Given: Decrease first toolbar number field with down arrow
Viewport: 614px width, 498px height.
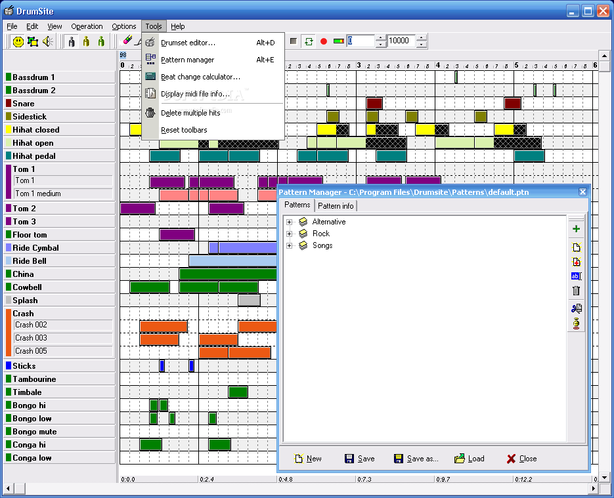Looking at the screenshot, I should click(x=381, y=44).
